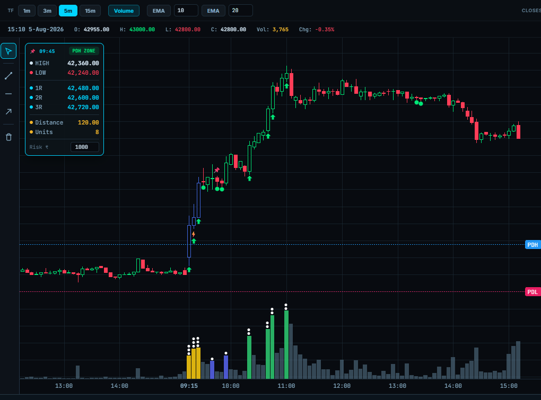Viewport: 541px width, 400px height.
Task: Select the 5m timeframe
Action: coord(68,11)
